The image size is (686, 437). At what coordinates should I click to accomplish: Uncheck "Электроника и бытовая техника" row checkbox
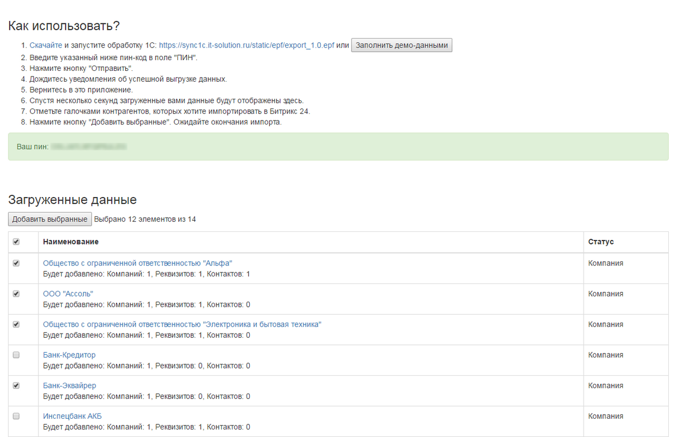[x=16, y=324]
